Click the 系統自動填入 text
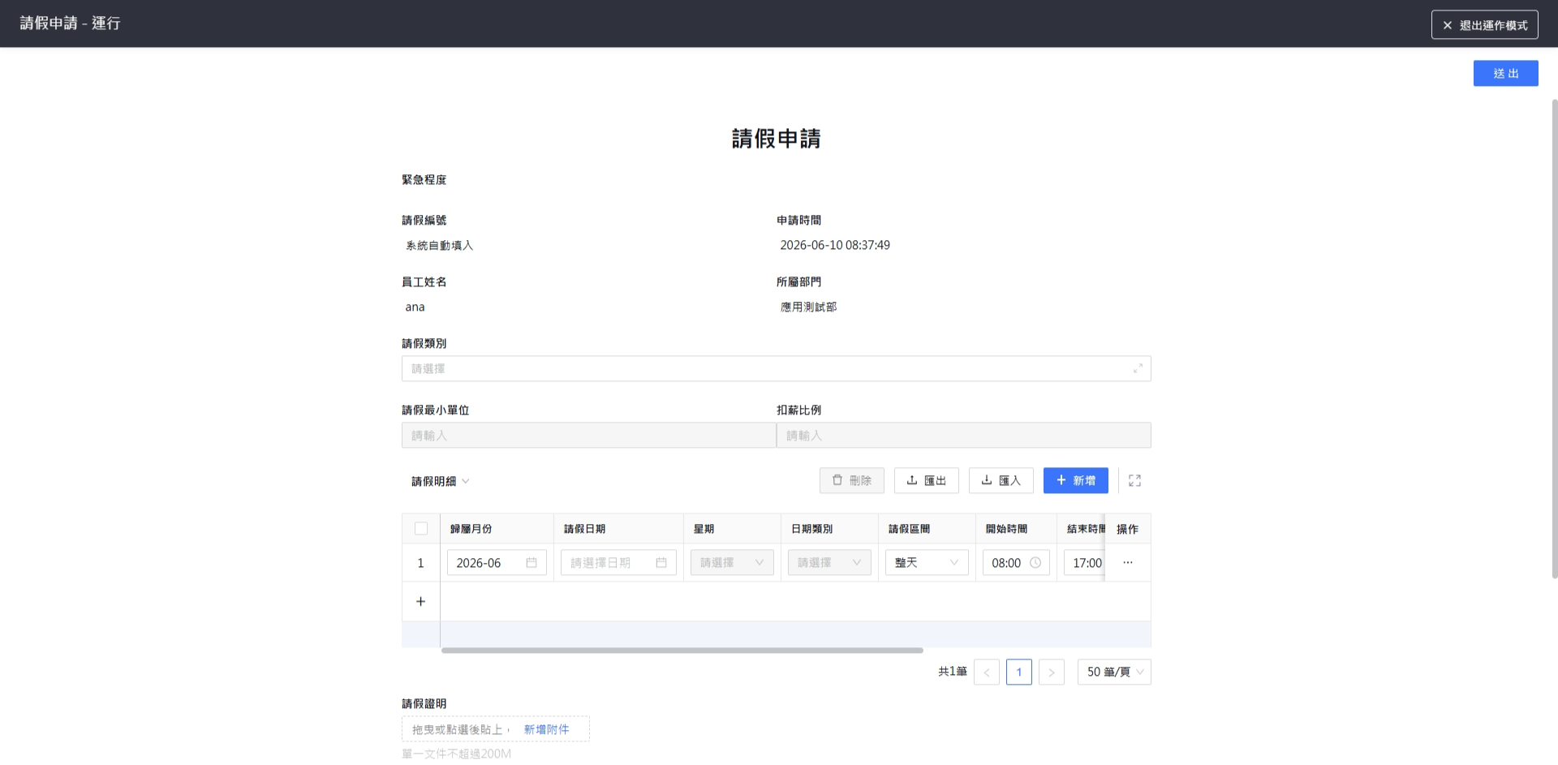This screenshot has width=1558, height=765. tap(439, 245)
